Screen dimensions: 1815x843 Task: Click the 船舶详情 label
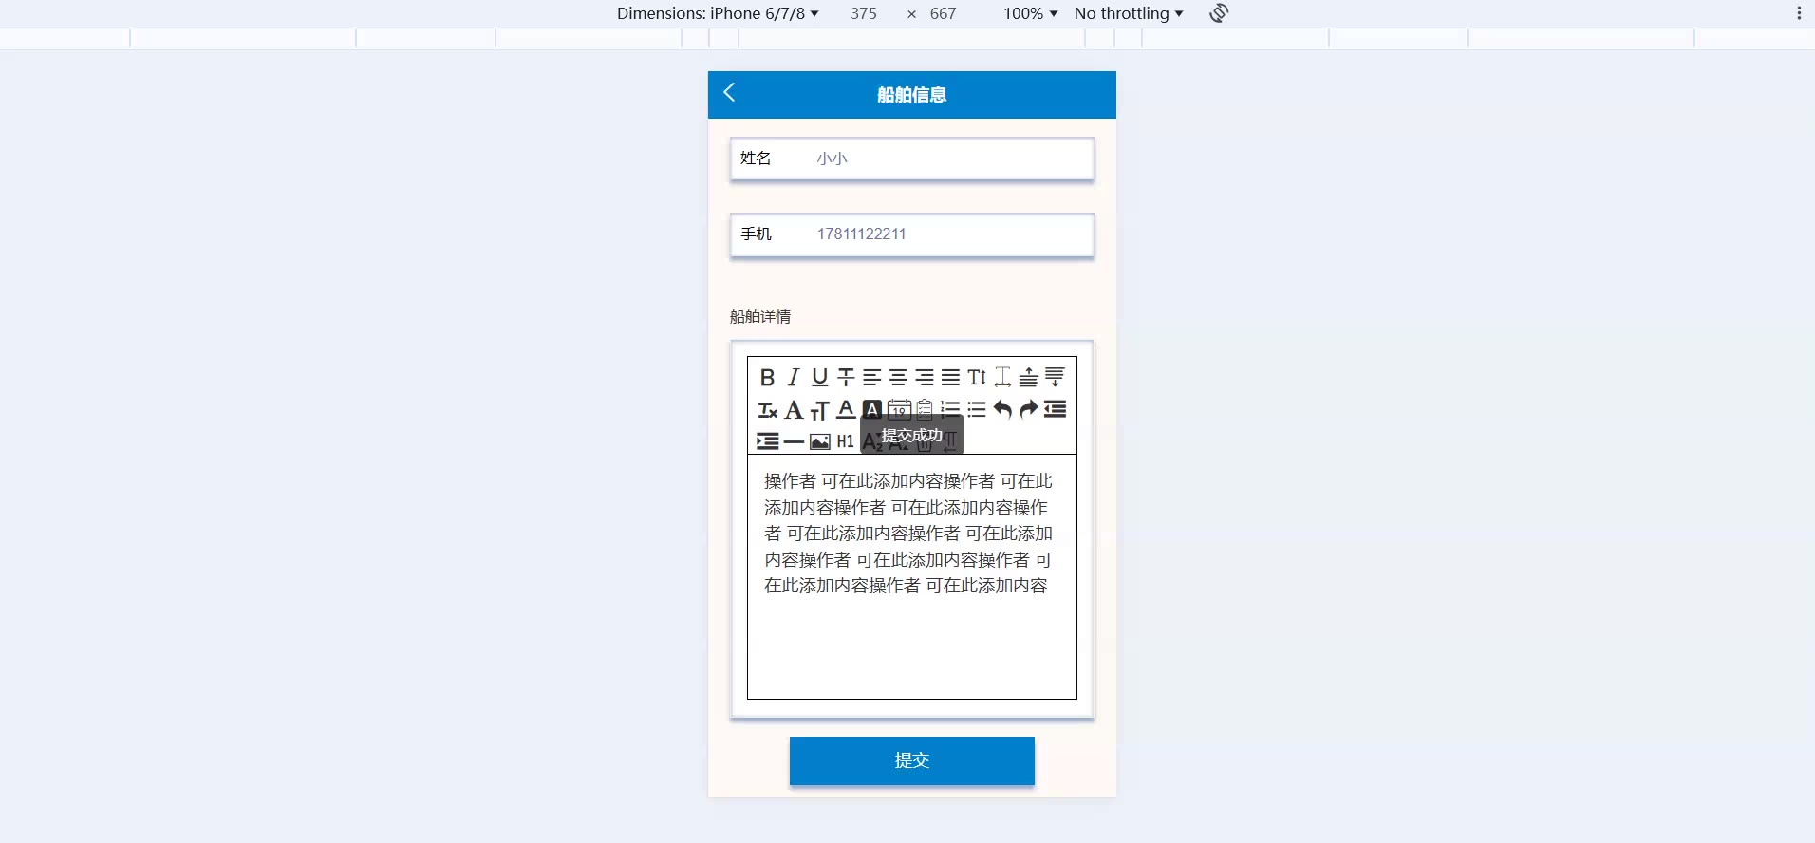point(759,317)
